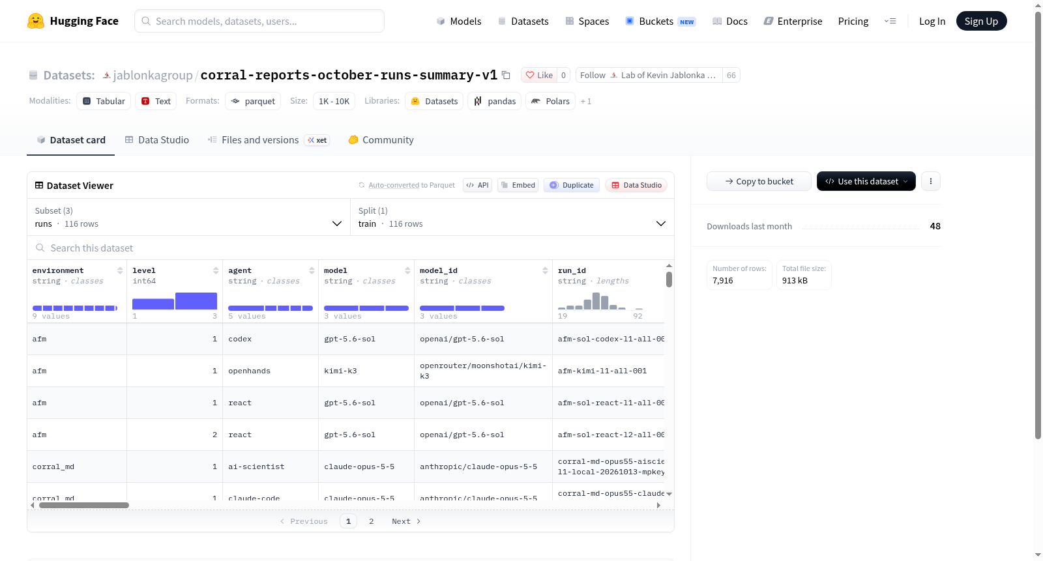Viewport: 1043px width, 561px height.
Task: Click the table's horizontal scrollbar thumb
Action: 84,505
